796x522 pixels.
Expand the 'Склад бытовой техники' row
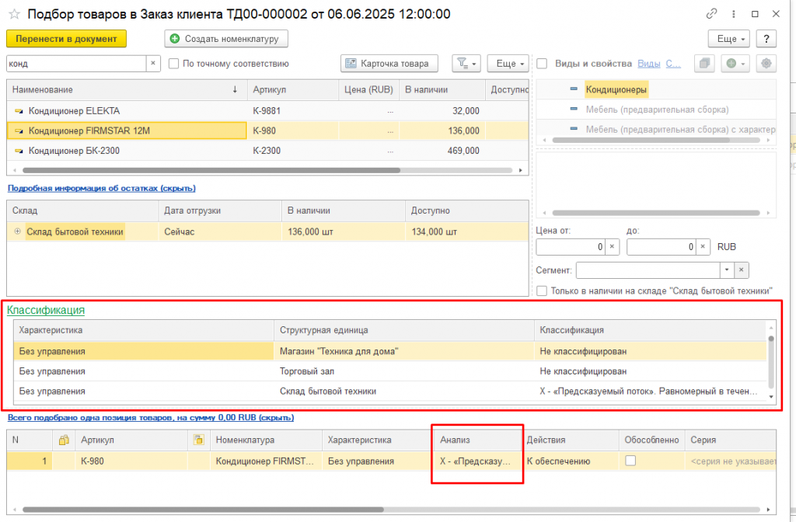click(x=17, y=231)
